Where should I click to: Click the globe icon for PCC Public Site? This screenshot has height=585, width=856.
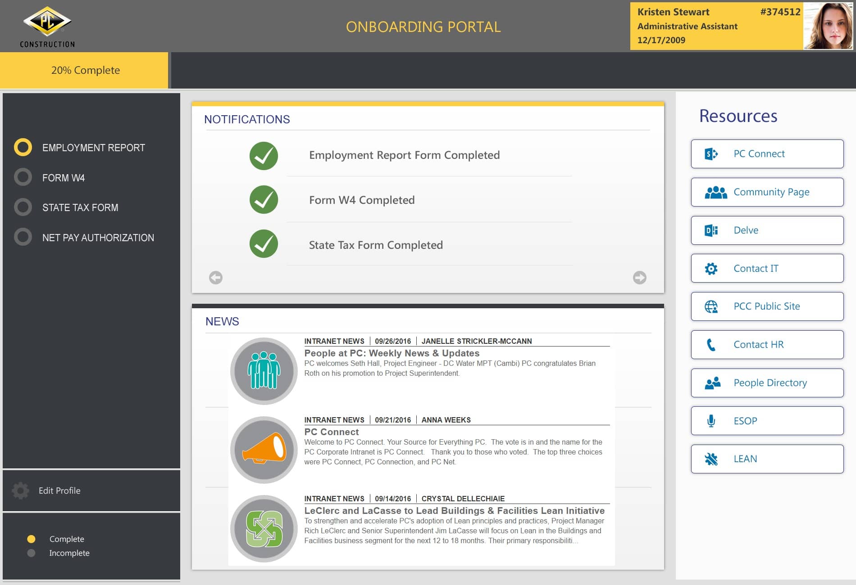pos(711,306)
